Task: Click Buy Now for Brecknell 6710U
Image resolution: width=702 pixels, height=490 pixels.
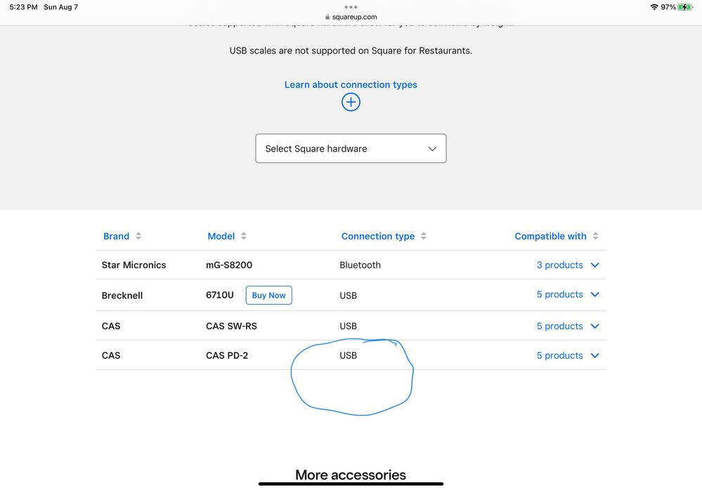Action: 268,296
